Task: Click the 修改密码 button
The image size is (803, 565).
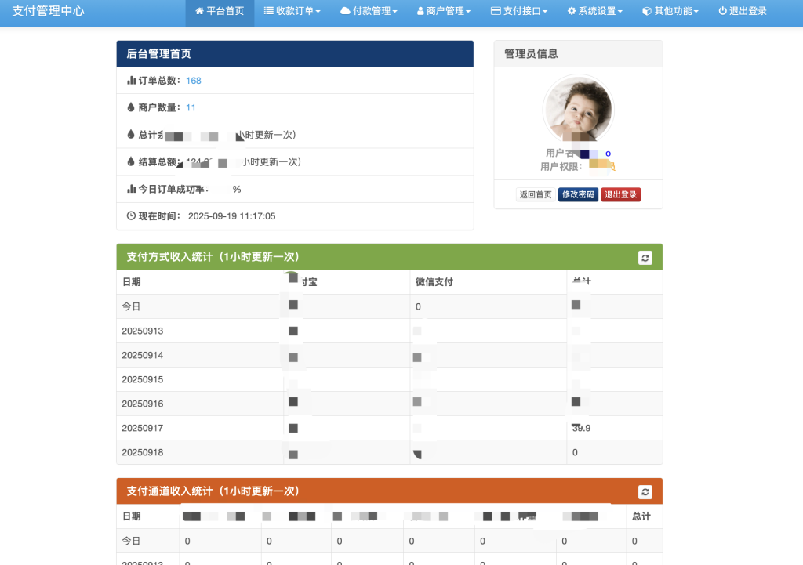Action: tap(577, 194)
